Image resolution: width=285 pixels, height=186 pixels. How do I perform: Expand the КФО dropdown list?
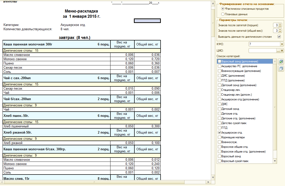click(282, 44)
